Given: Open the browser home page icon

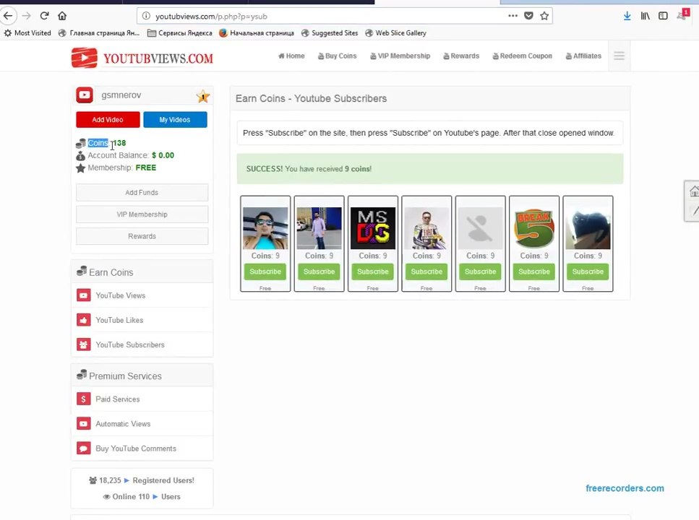Looking at the screenshot, I should point(62,16).
